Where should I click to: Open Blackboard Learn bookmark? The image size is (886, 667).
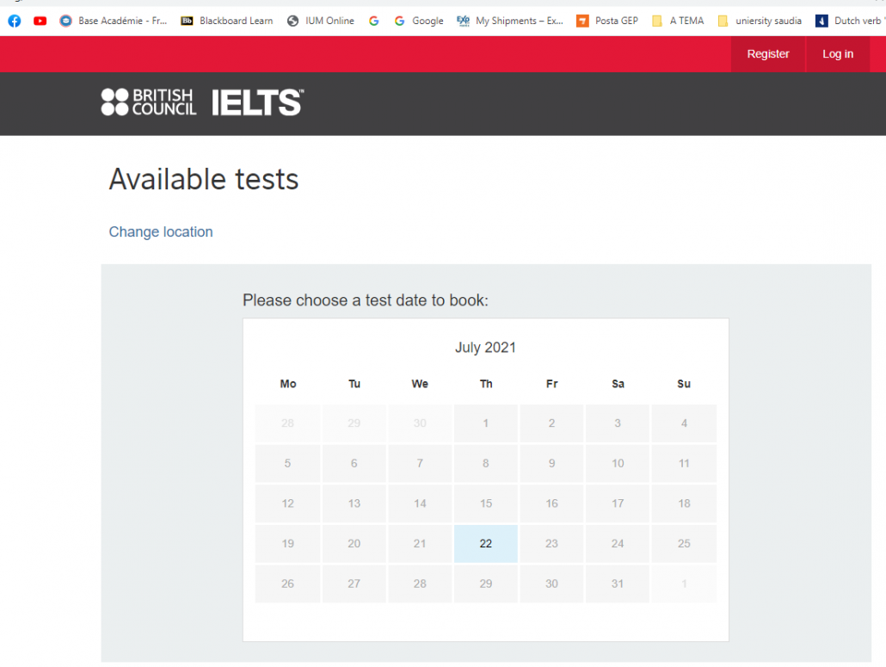coord(226,21)
